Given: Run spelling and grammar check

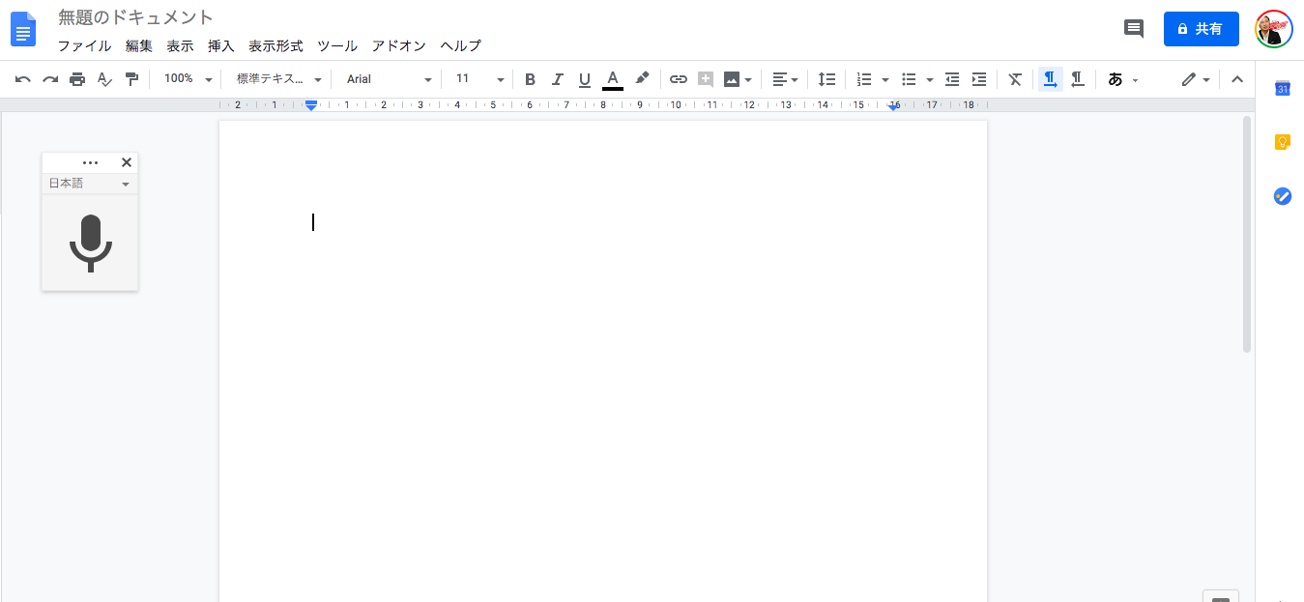Looking at the screenshot, I should point(104,79).
